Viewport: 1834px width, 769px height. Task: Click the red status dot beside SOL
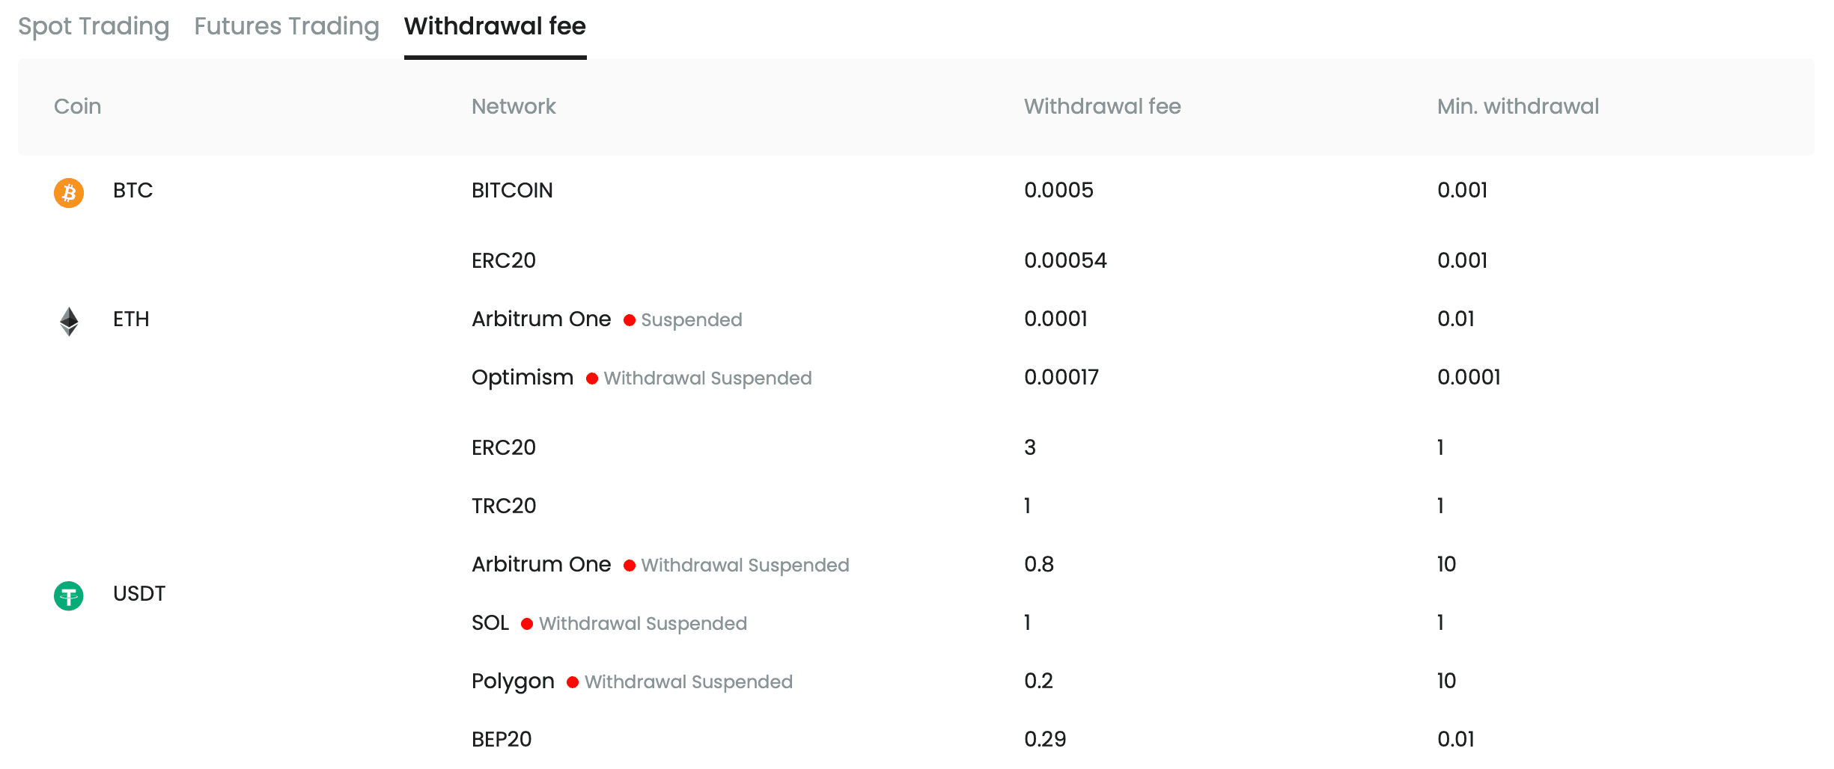[x=527, y=624]
